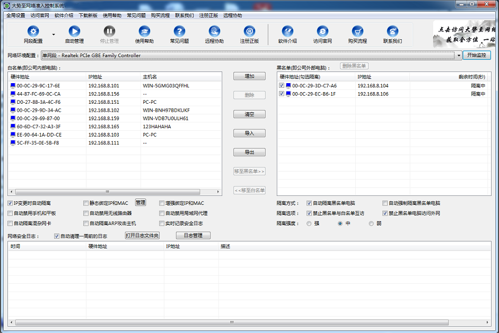The height and width of the screenshot is (333, 499).
Task: Click the 清空 button
Action: (x=249, y=114)
